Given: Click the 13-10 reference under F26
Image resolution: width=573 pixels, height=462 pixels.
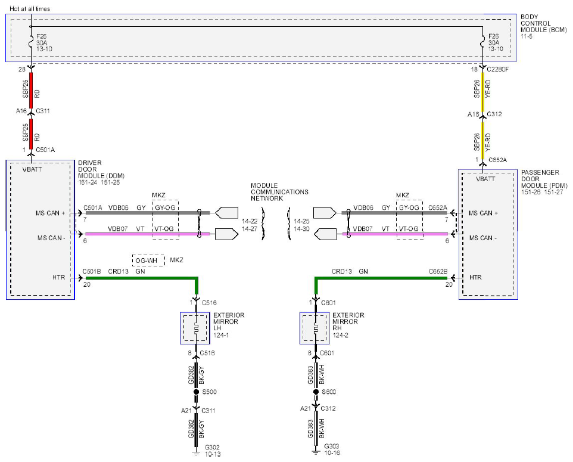Looking at the screenshot, I should [x=496, y=49].
